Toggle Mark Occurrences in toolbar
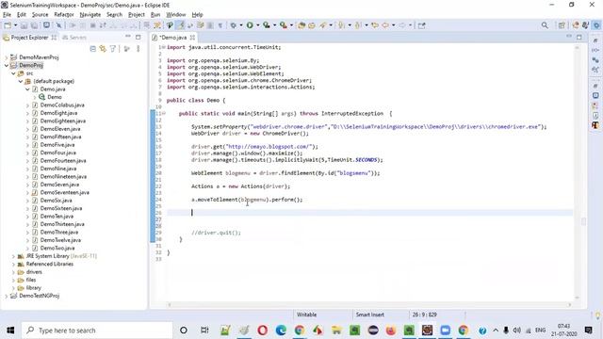603x339 pixels. (180, 25)
